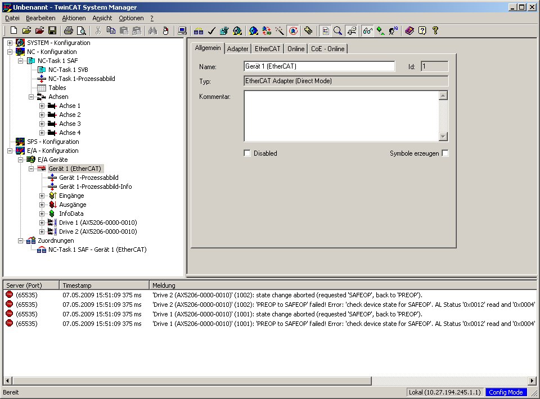Click the green InfoData icon in tree
540x399 pixels.
(x=52, y=213)
